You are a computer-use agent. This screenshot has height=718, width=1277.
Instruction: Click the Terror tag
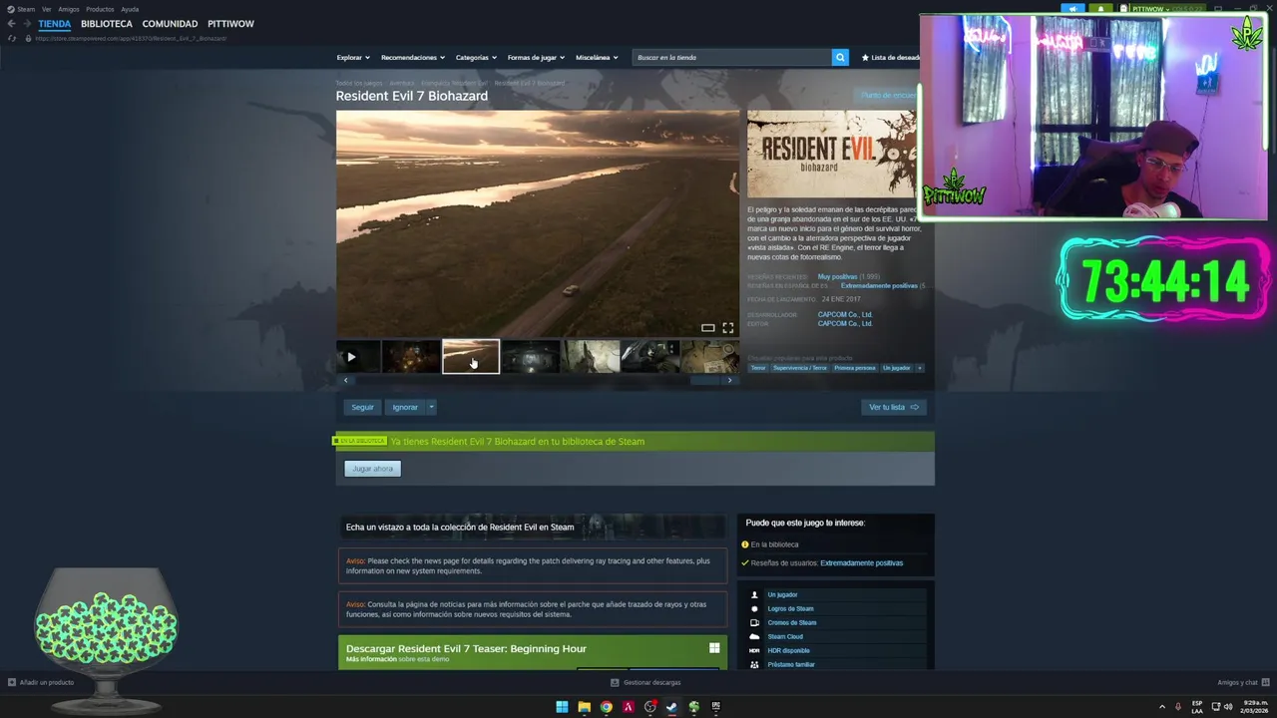[x=758, y=368]
